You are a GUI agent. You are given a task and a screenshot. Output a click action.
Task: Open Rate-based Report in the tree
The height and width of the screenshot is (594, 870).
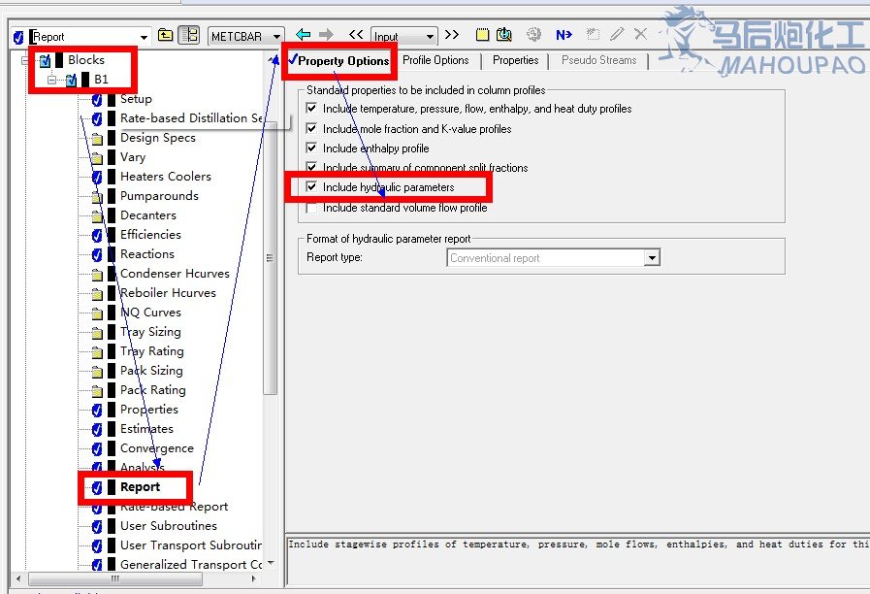pyautogui.click(x=174, y=507)
